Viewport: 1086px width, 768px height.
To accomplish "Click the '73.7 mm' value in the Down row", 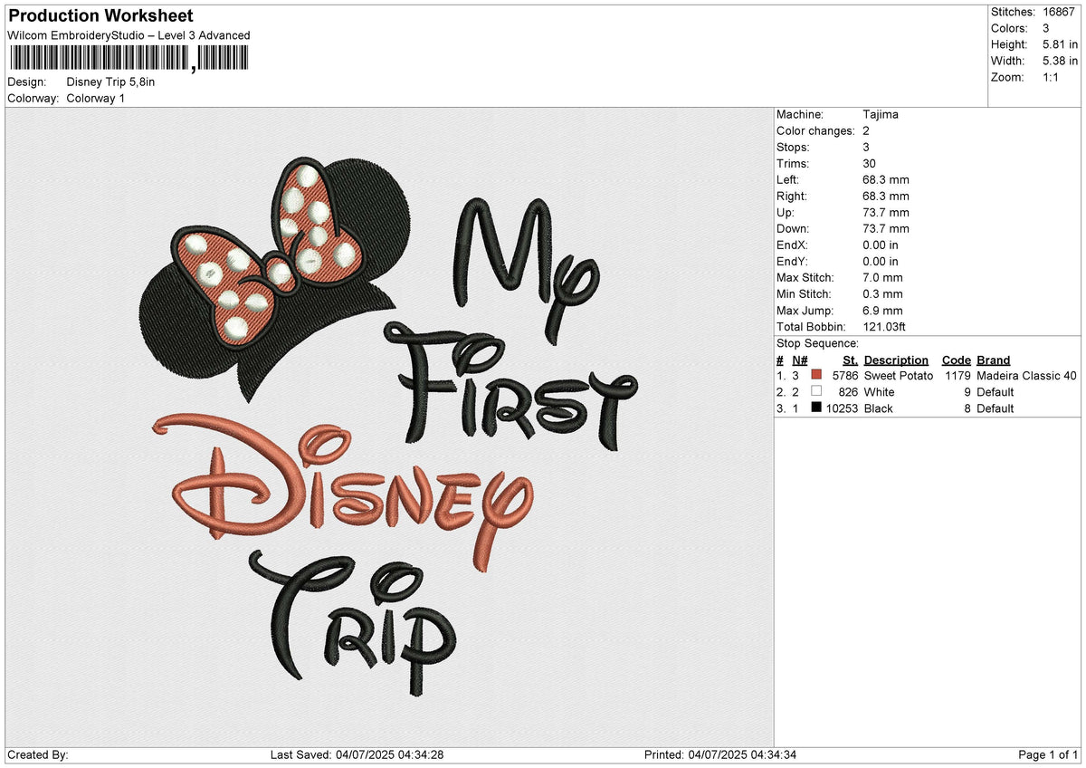I will coord(886,229).
